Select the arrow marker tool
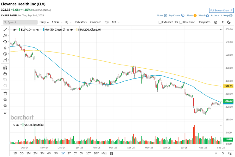The height and width of the screenshot is (157, 235). click(x=5, y=48)
